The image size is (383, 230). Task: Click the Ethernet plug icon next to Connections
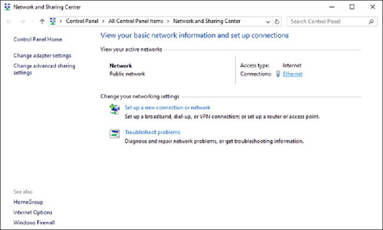[x=278, y=74]
